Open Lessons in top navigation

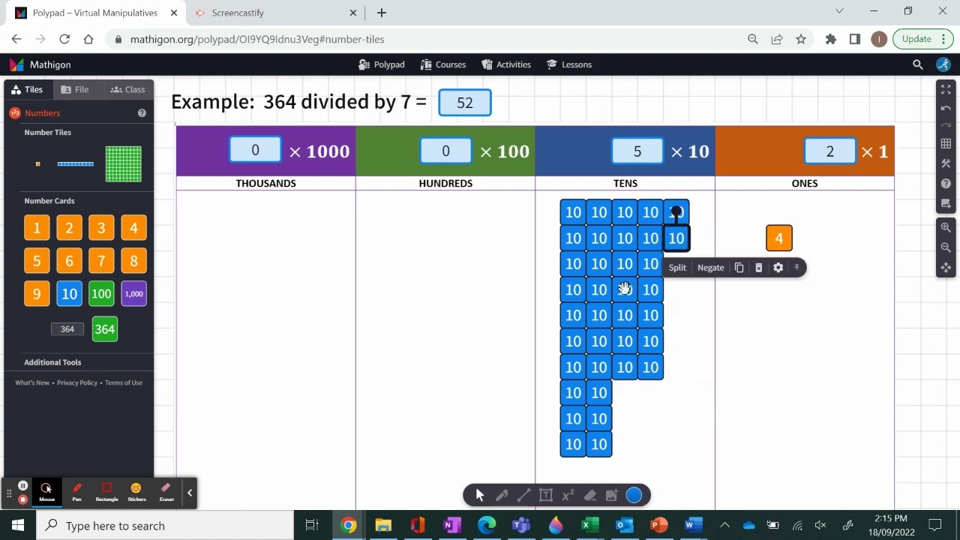pos(569,64)
